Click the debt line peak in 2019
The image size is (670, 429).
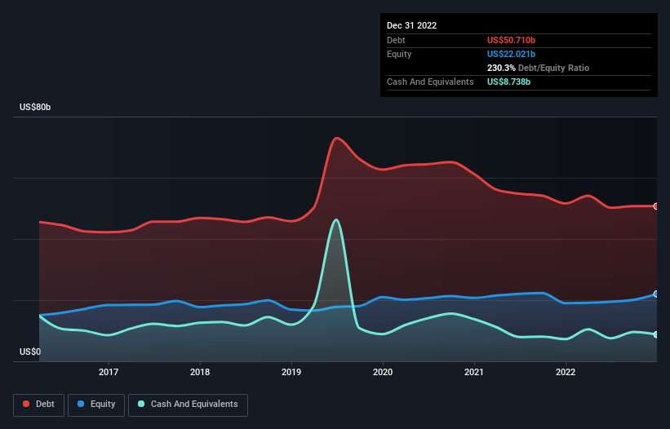click(337, 138)
